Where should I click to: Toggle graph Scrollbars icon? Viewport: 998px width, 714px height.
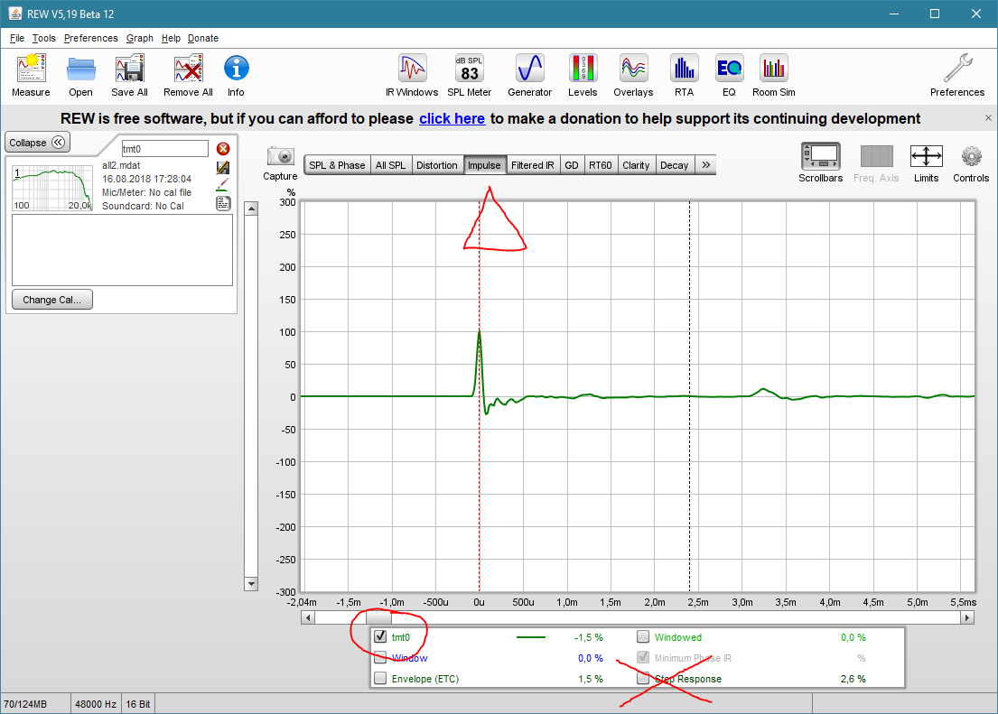coord(820,156)
